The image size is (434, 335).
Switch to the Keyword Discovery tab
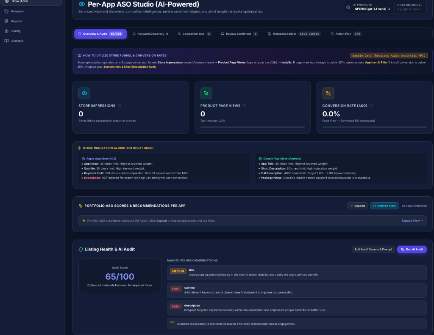(150, 34)
